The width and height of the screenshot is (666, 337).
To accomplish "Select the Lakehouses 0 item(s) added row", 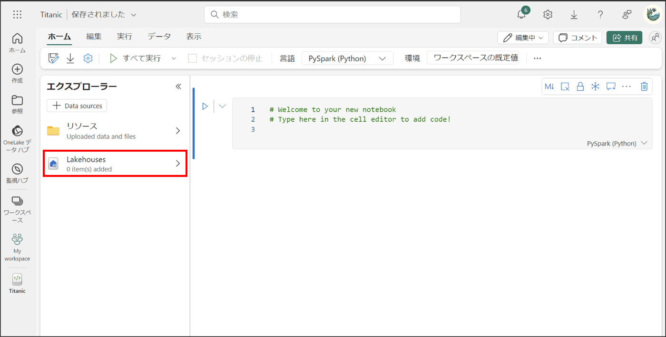I will (x=115, y=164).
